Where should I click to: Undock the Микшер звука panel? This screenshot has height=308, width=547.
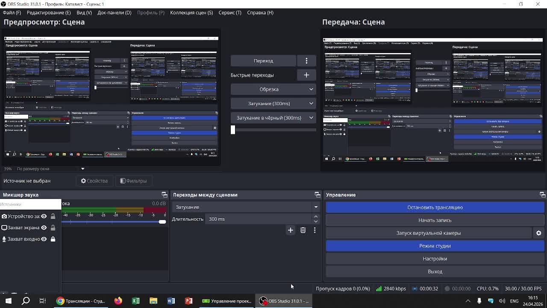165,195
